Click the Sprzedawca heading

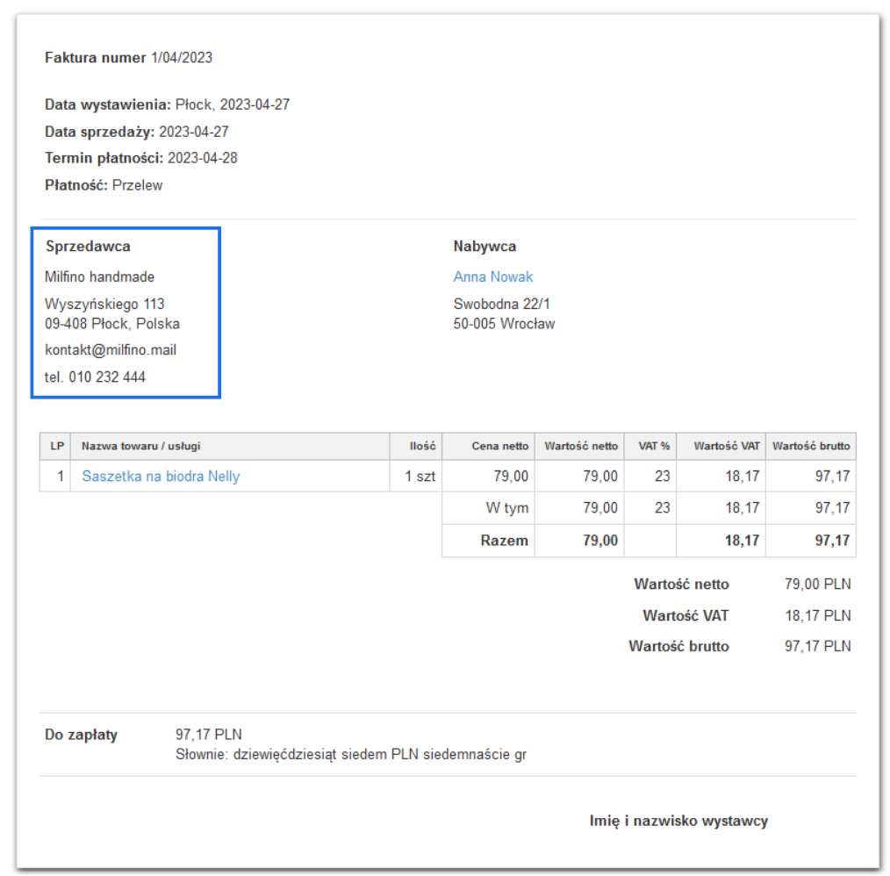88,246
